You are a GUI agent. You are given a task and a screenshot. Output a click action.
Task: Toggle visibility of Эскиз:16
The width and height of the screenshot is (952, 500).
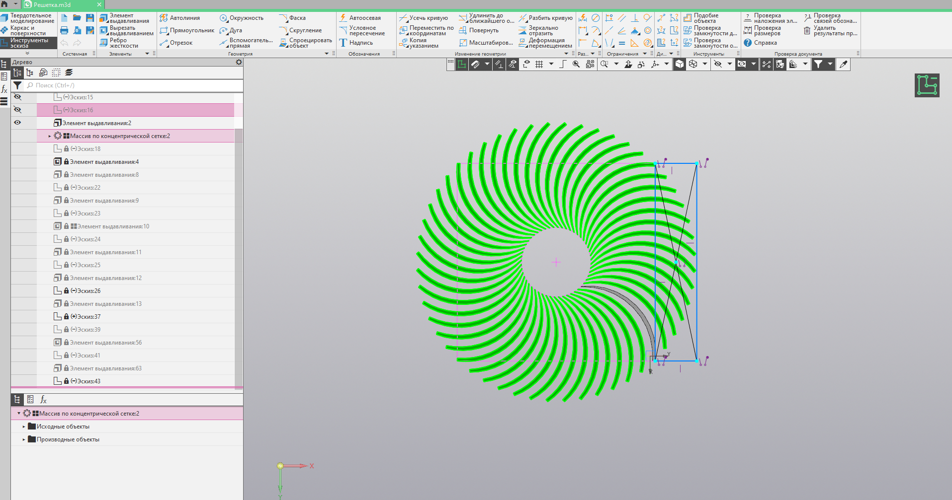[18, 110]
